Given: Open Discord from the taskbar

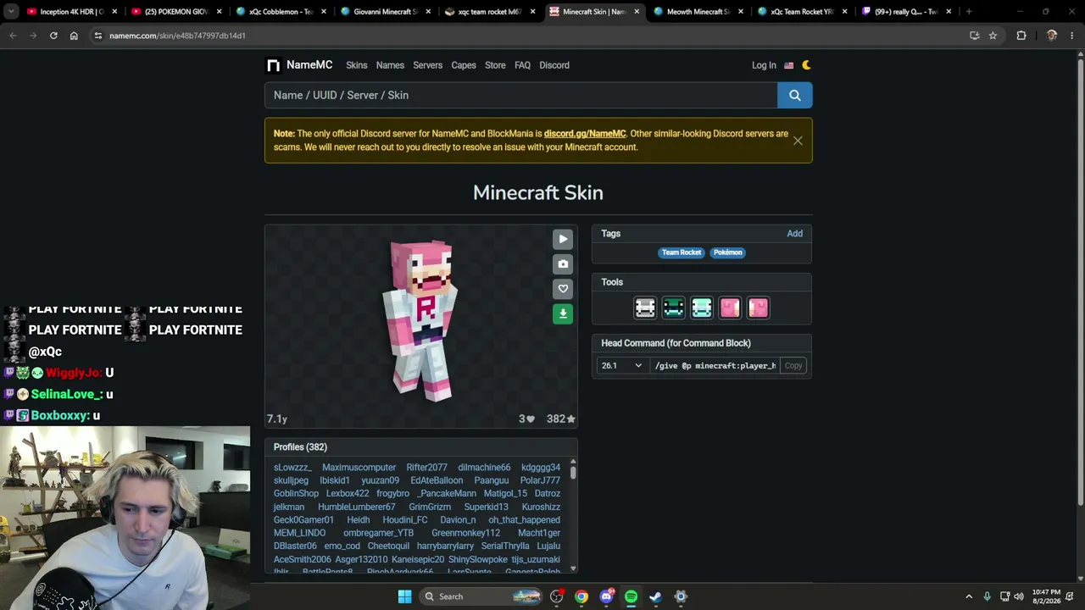Looking at the screenshot, I should [x=606, y=596].
